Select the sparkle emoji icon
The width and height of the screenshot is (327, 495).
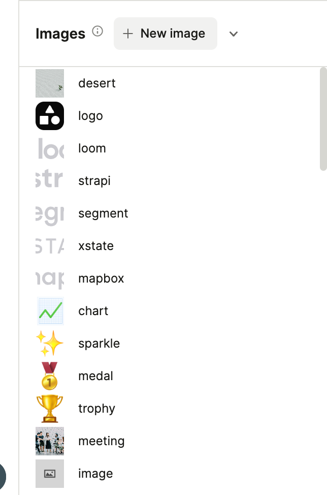pyautogui.click(x=50, y=344)
